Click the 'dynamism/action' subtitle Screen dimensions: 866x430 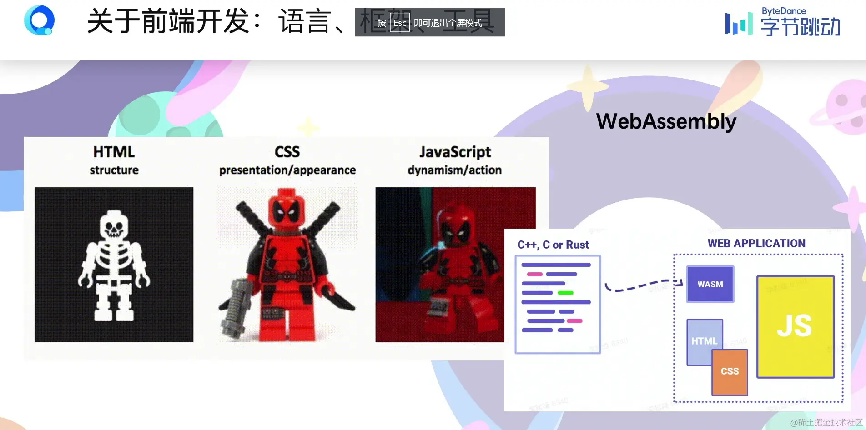[454, 170]
